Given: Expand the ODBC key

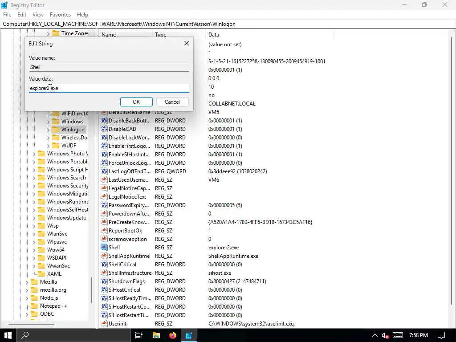Looking at the screenshot, I should [x=27, y=314].
